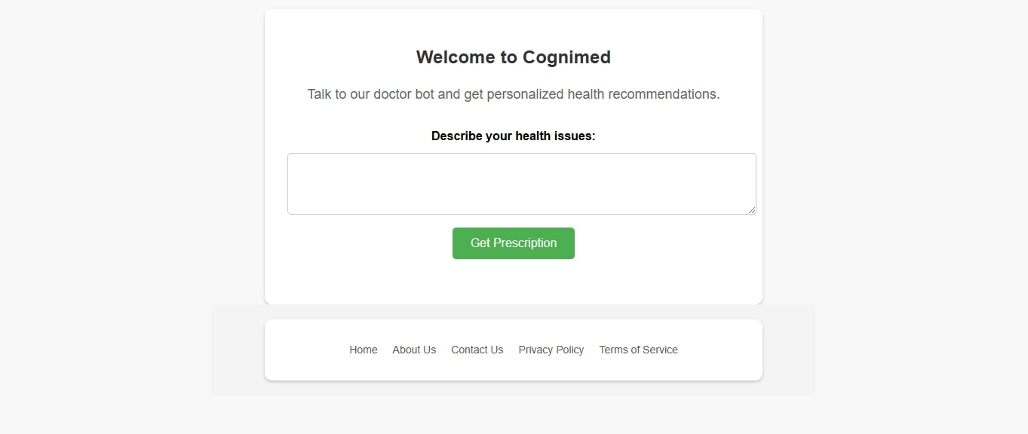Click the Welcome to Cognimed heading

pyautogui.click(x=514, y=57)
